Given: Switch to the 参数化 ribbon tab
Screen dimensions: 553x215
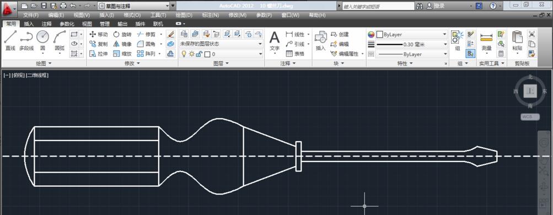Looking at the screenshot, I should (x=67, y=24).
